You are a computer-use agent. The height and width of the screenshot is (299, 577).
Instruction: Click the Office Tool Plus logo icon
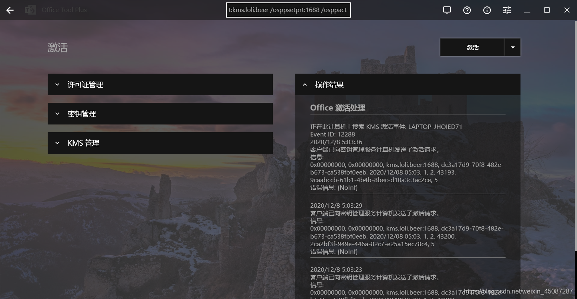coord(30,10)
